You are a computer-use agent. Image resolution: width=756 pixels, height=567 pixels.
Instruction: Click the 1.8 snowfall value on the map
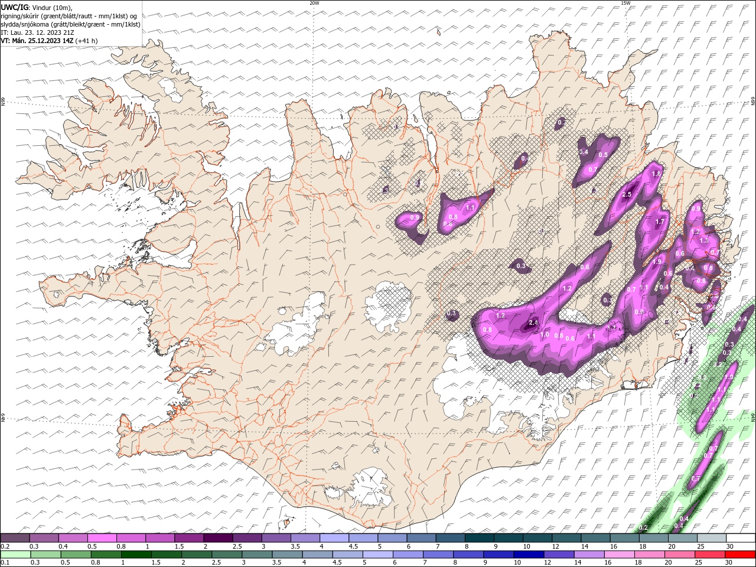pos(656,174)
